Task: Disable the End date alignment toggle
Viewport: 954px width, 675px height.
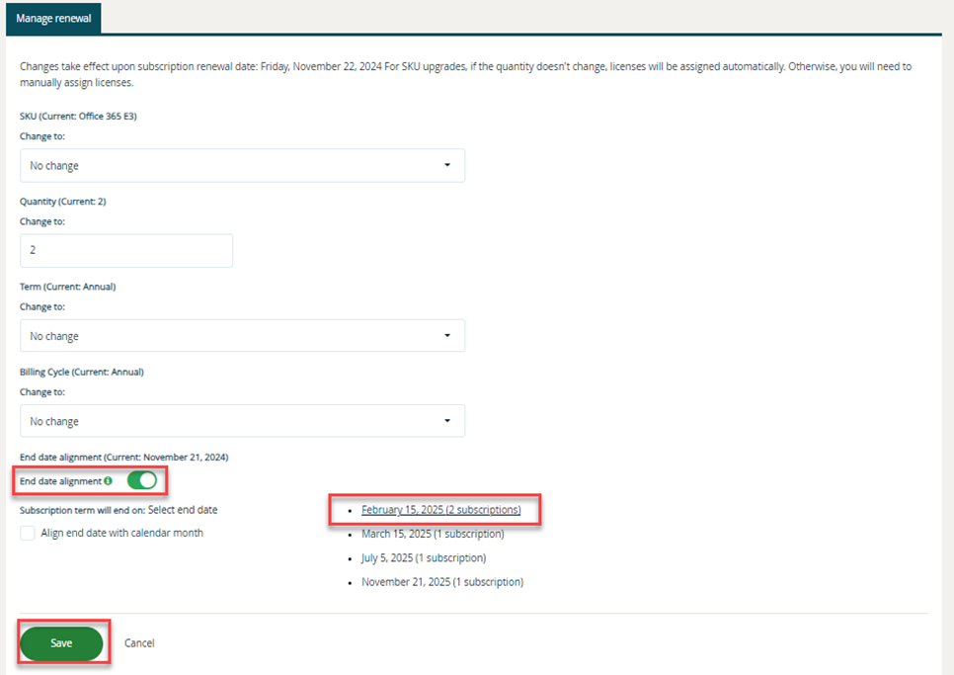Action: pos(142,481)
